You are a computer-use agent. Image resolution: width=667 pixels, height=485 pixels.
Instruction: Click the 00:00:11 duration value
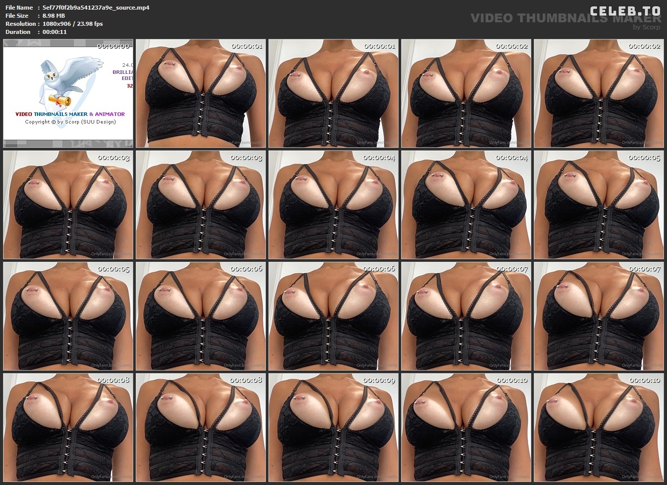[x=55, y=32]
